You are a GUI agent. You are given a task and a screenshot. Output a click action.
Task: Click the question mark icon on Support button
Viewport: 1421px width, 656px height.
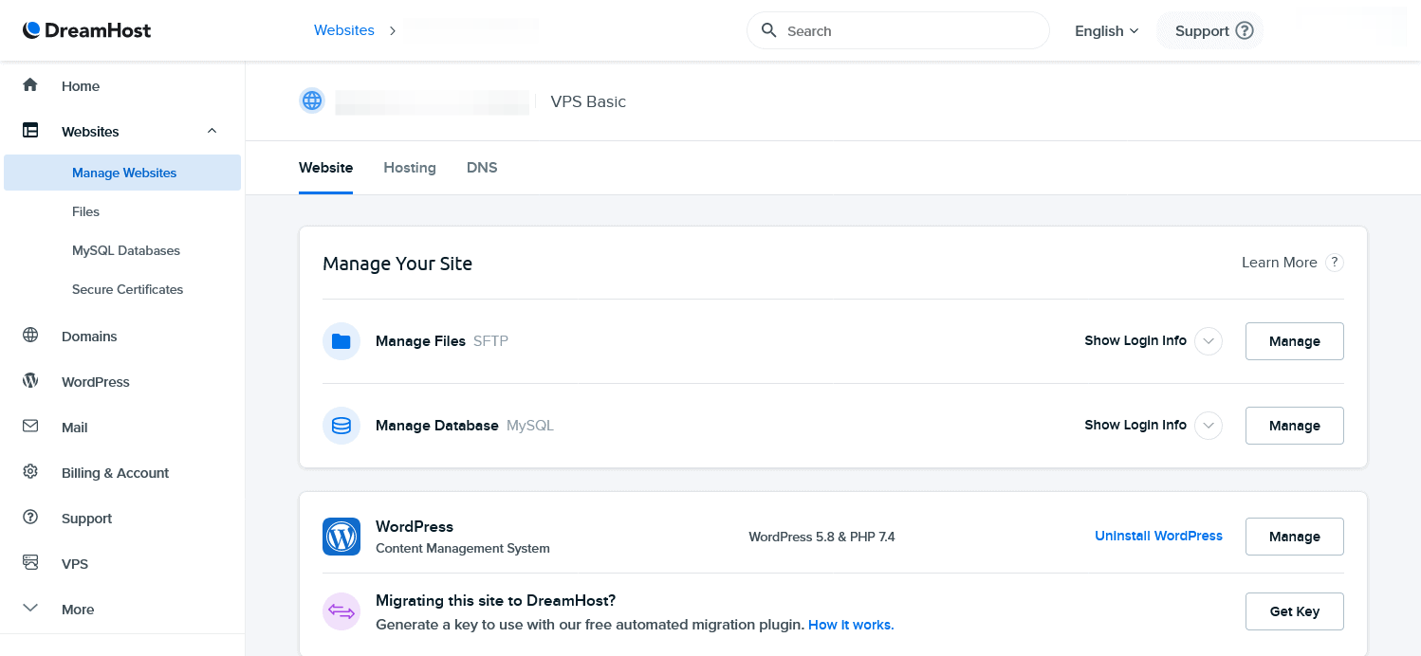pos(1245,30)
